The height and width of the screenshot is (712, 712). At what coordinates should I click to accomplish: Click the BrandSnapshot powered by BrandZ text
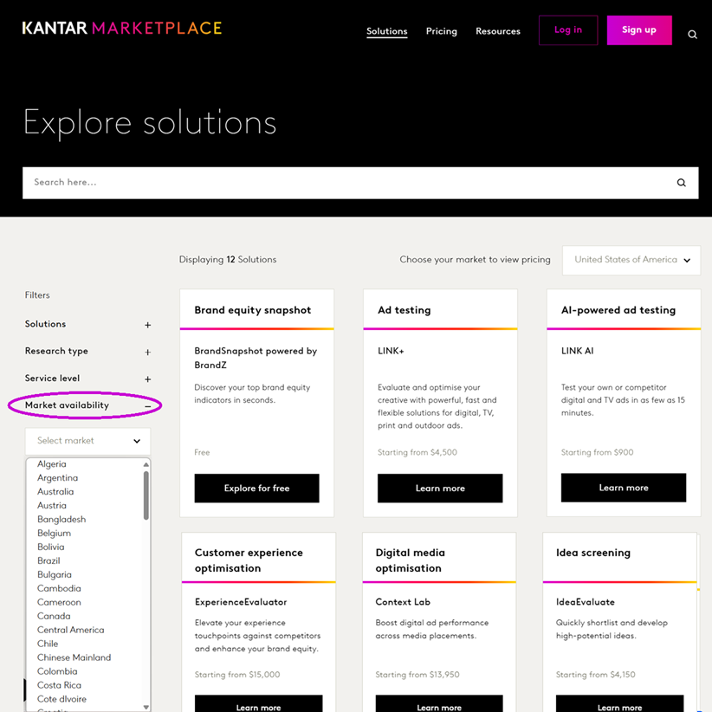256,358
